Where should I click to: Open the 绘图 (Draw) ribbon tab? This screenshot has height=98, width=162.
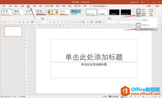[x=23, y=6]
